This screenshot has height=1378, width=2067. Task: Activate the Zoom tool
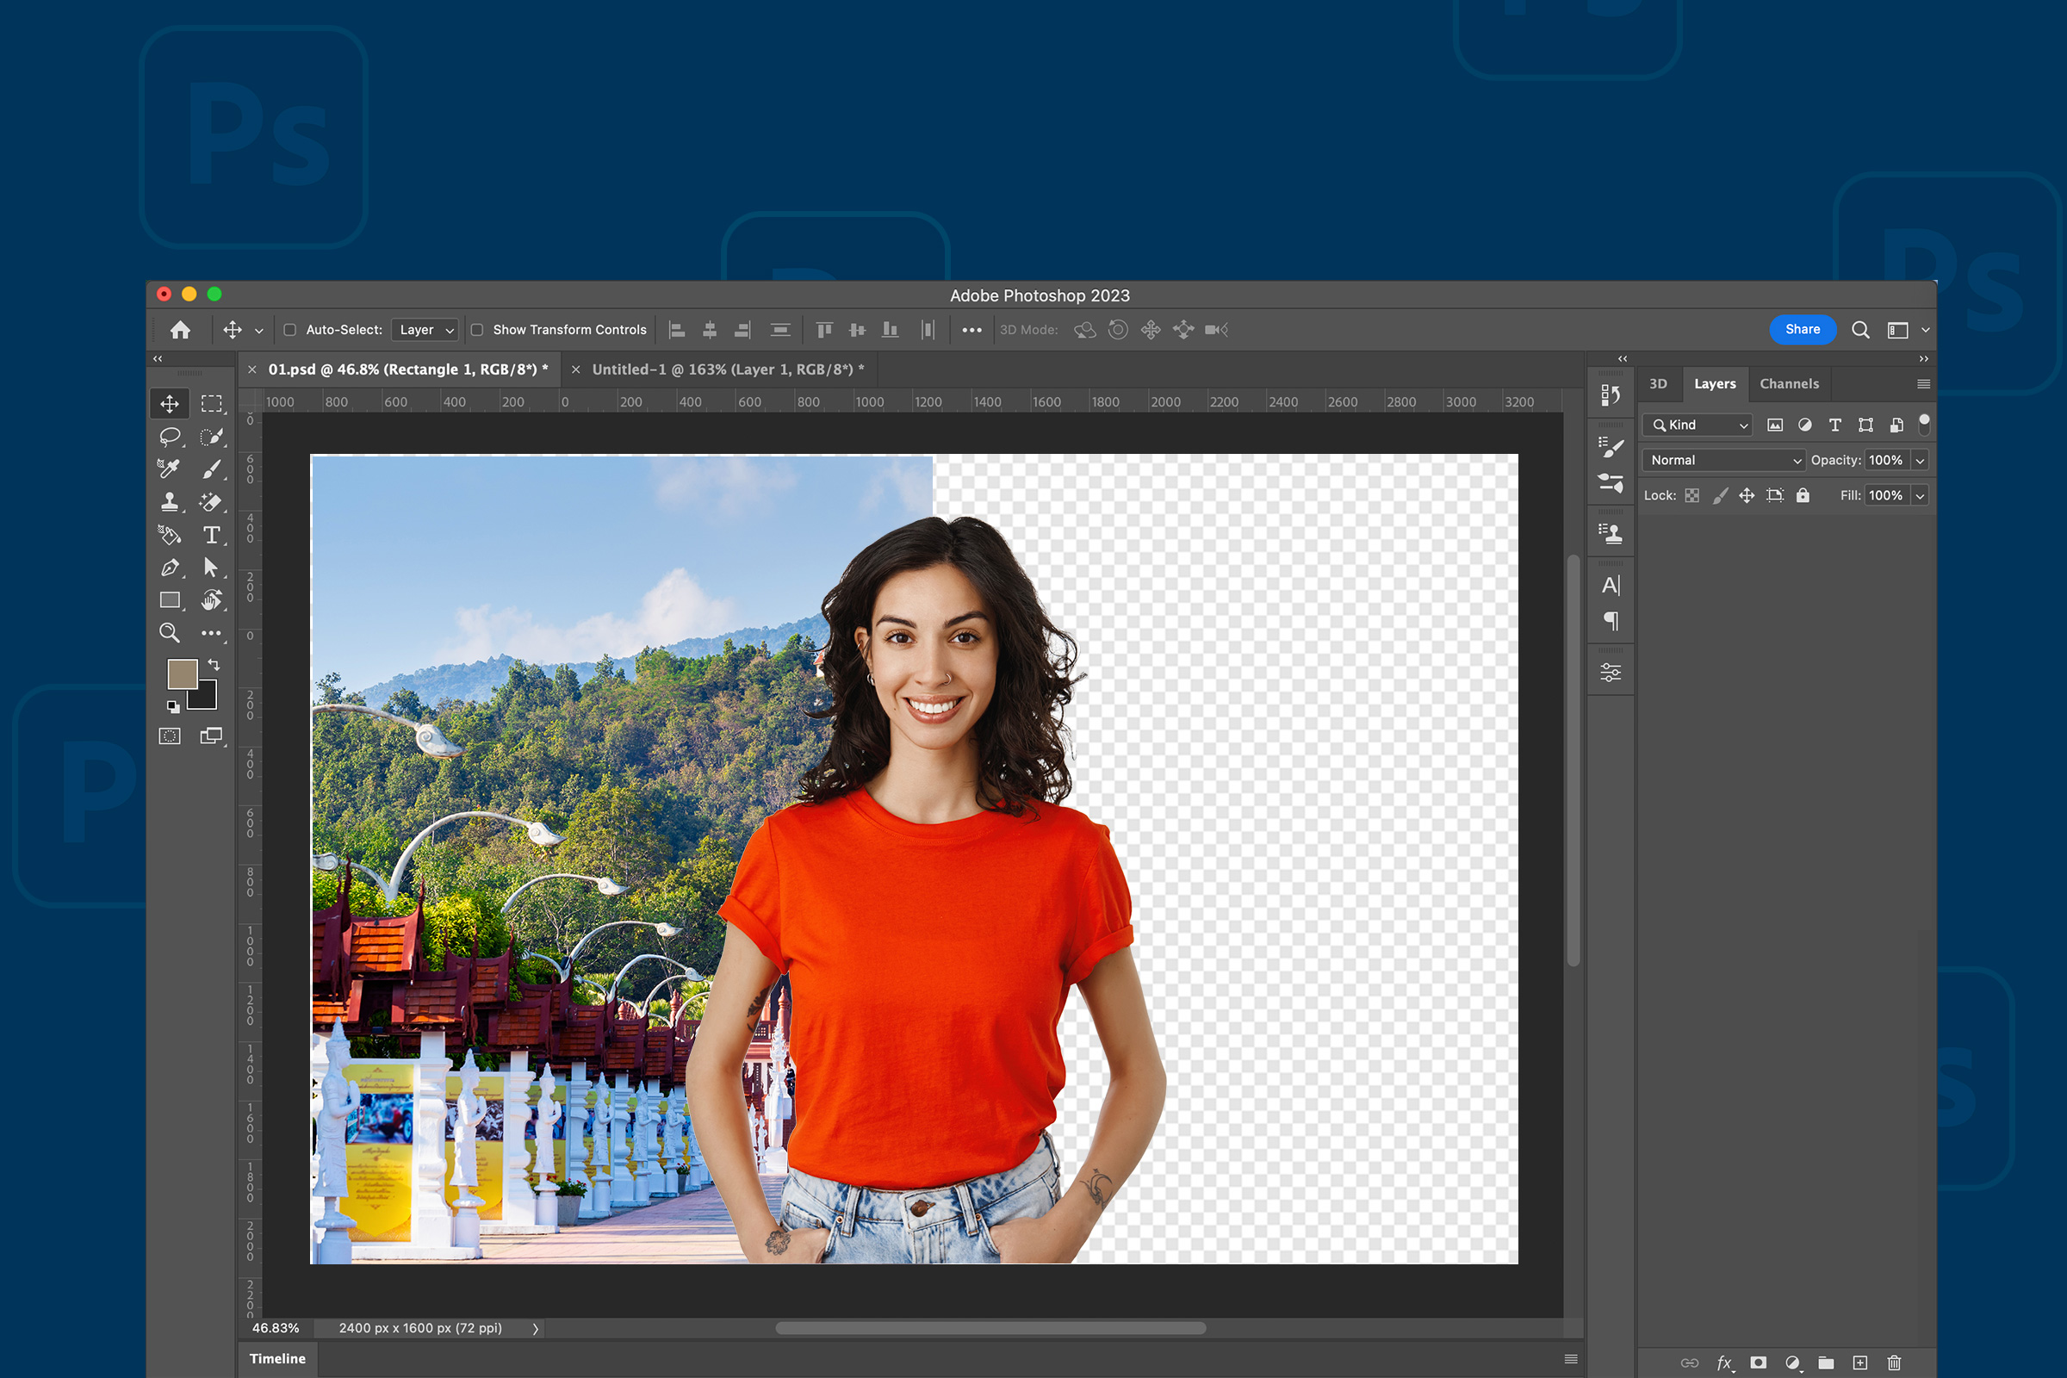tap(170, 634)
